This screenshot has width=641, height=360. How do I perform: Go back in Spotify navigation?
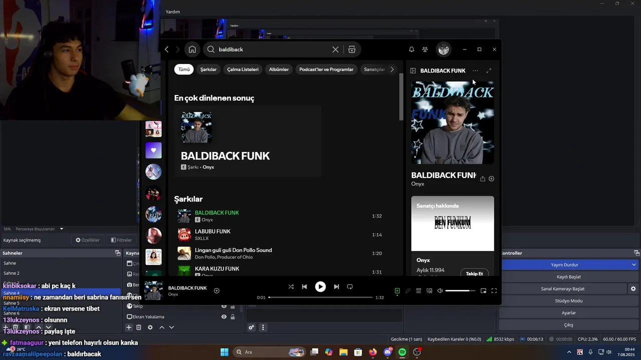click(167, 49)
